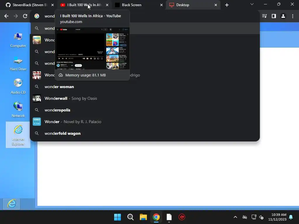The width and height of the screenshot is (299, 224).
Task: Go forward to the next page
Action: pos(16,16)
